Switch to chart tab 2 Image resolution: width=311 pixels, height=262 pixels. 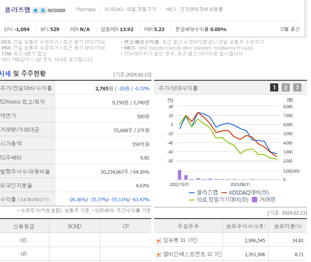285,87
